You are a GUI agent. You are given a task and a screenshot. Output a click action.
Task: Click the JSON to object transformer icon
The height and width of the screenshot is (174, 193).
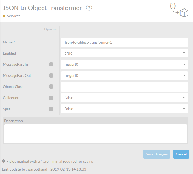pos(179,10)
